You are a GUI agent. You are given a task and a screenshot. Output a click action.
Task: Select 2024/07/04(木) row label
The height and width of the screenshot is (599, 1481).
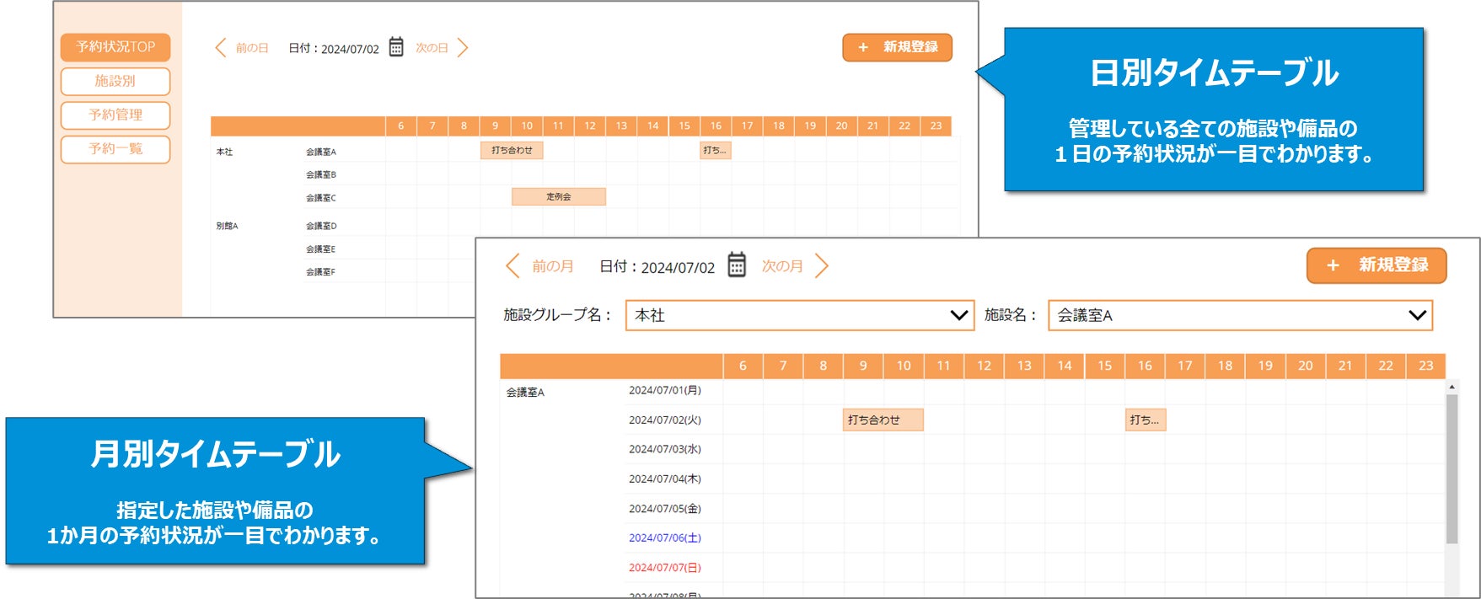pyautogui.click(x=665, y=479)
